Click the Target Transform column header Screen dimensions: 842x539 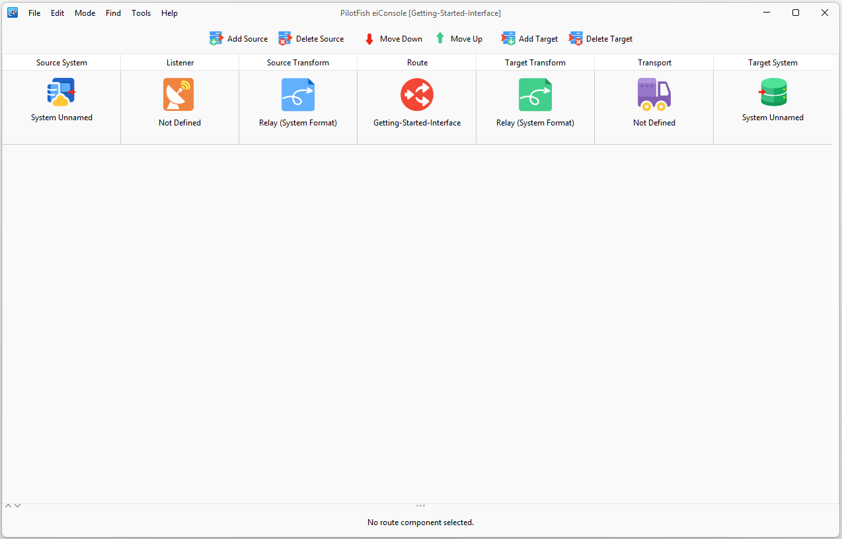tap(535, 63)
